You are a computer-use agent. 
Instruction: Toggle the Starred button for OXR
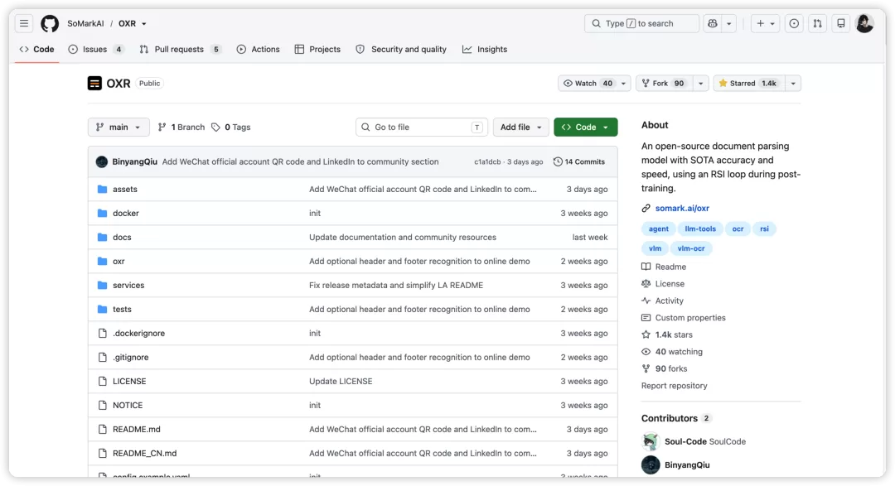749,84
